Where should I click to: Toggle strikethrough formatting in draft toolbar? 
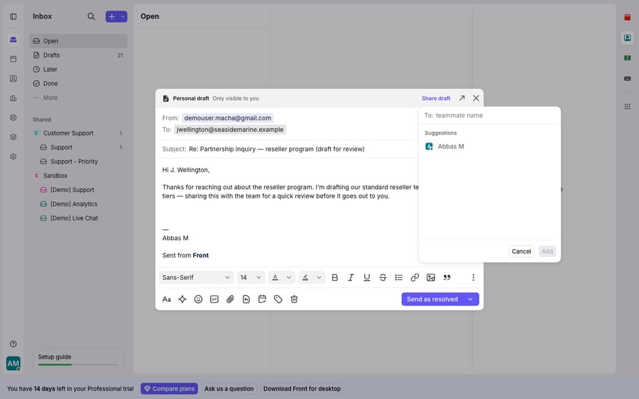pos(383,277)
